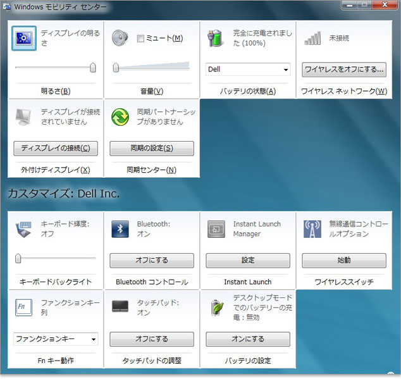Click the speaker volume icon
Viewport: 401px width, 379px height.
coord(120,38)
